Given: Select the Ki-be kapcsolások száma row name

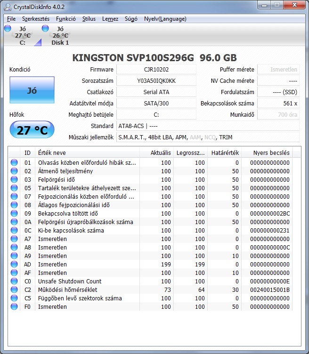Looking at the screenshot, I should pyautogui.click(x=71, y=230).
